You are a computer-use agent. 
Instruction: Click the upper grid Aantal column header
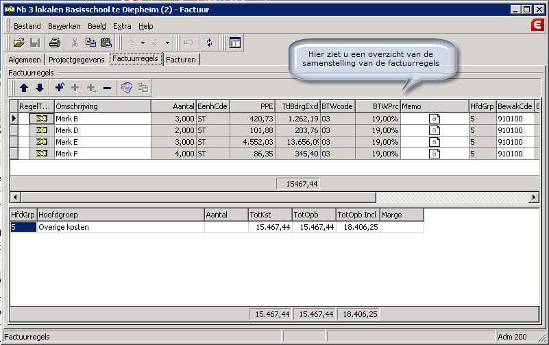(173, 106)
